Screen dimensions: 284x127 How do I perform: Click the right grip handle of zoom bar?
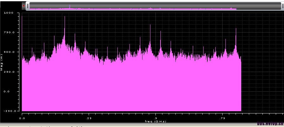[282, 6]
